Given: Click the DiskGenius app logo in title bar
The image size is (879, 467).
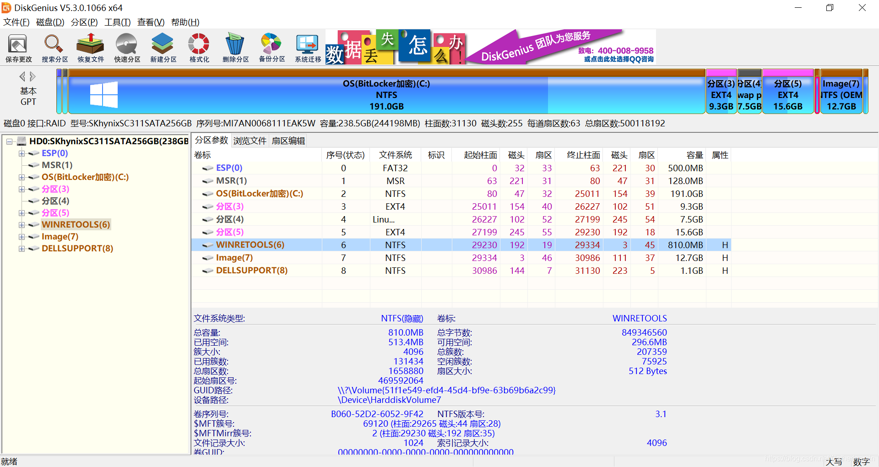Looking at the screenshot, I should [x=6, y=8].
